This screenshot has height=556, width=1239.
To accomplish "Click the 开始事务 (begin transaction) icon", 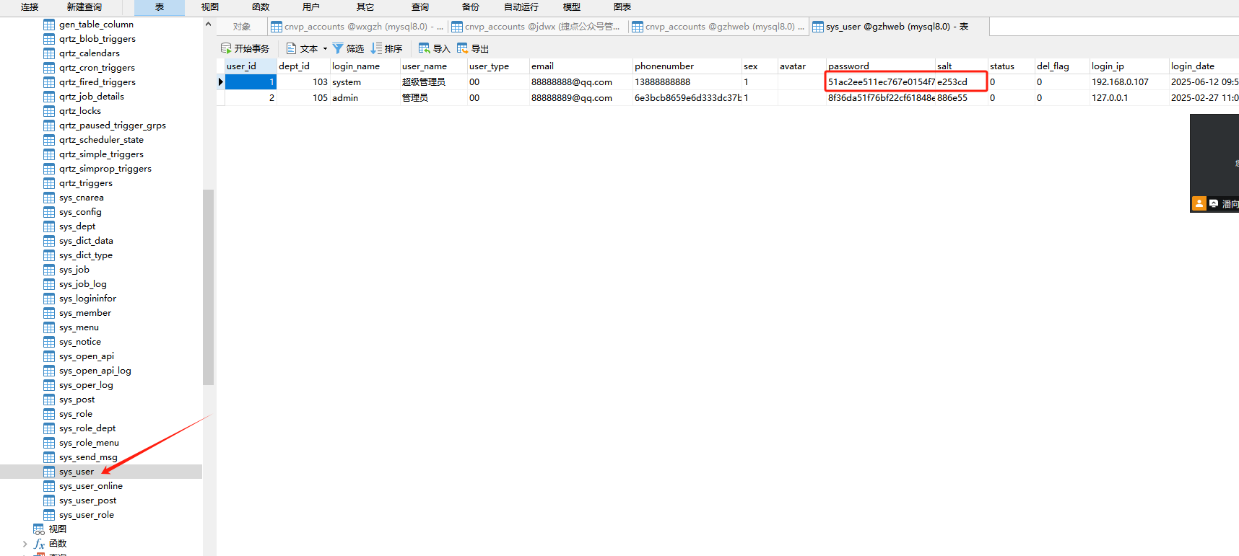I will point(226,48).
